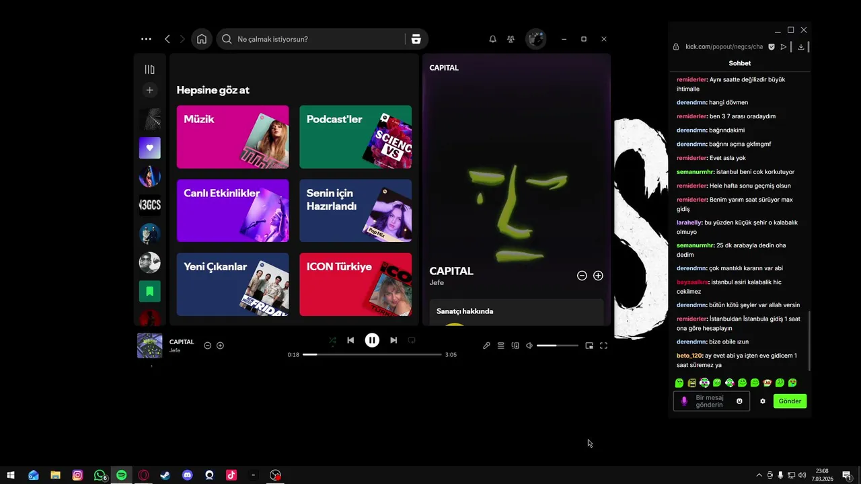The width and height of the screenshot is (861, 484).
Task: Open Discord from the taskbar
Action: click(x=187, y=475)
